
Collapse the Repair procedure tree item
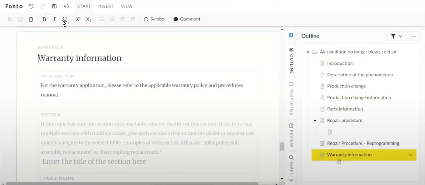pyautogui.click(x=315, y=121)
